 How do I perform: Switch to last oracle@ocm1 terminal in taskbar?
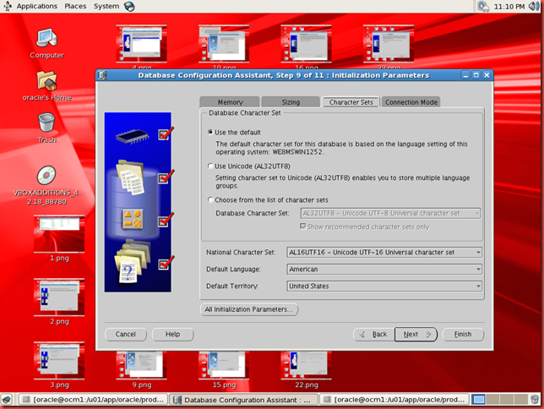(394, 400)
